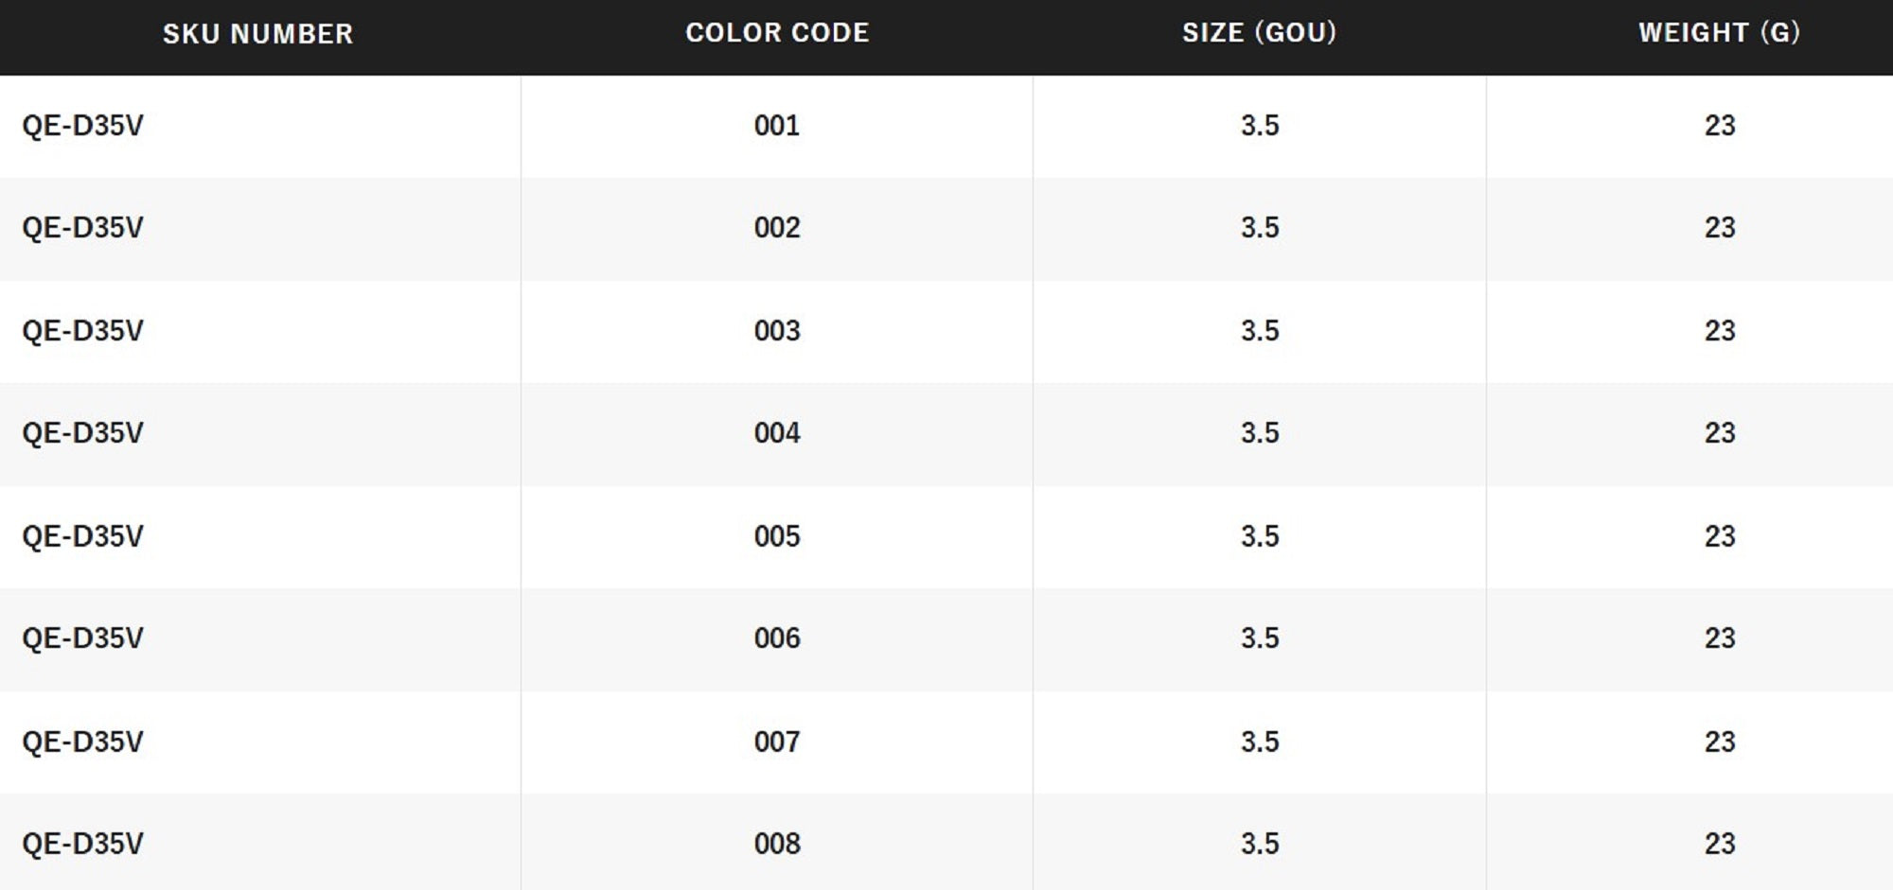This screenshot has height=890, width=1893.
Task: Click the SIZE (GOU) column header
Action: 1259,33
